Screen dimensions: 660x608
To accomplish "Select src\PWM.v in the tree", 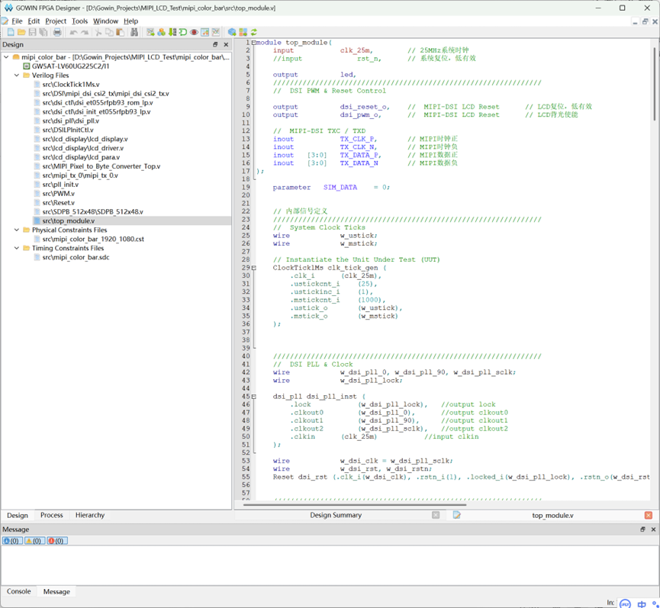I will click(x=59, y=194).
